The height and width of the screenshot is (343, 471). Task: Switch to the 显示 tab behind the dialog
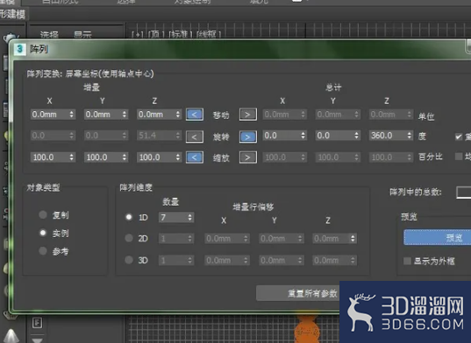click(82, 35)
